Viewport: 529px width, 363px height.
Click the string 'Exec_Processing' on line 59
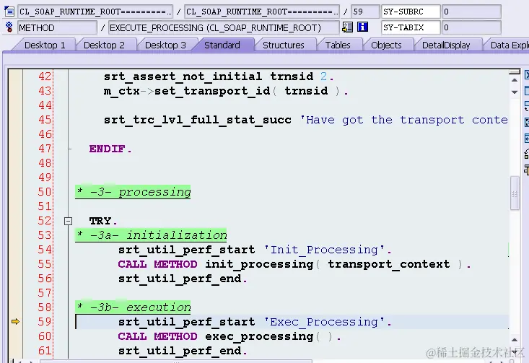tap(324, 322)
